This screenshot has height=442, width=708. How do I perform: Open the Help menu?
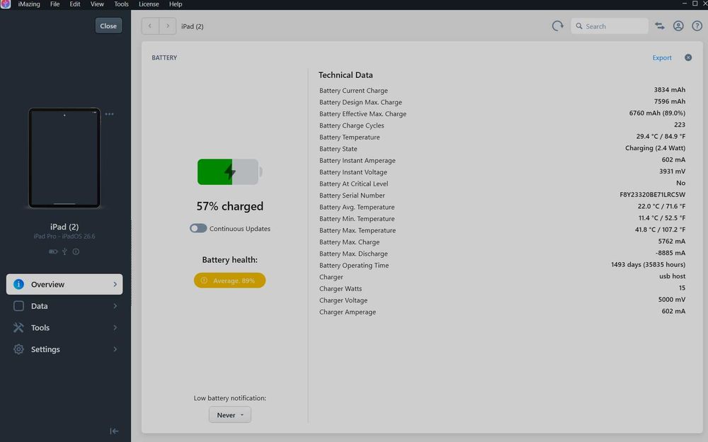pos(176,4)
